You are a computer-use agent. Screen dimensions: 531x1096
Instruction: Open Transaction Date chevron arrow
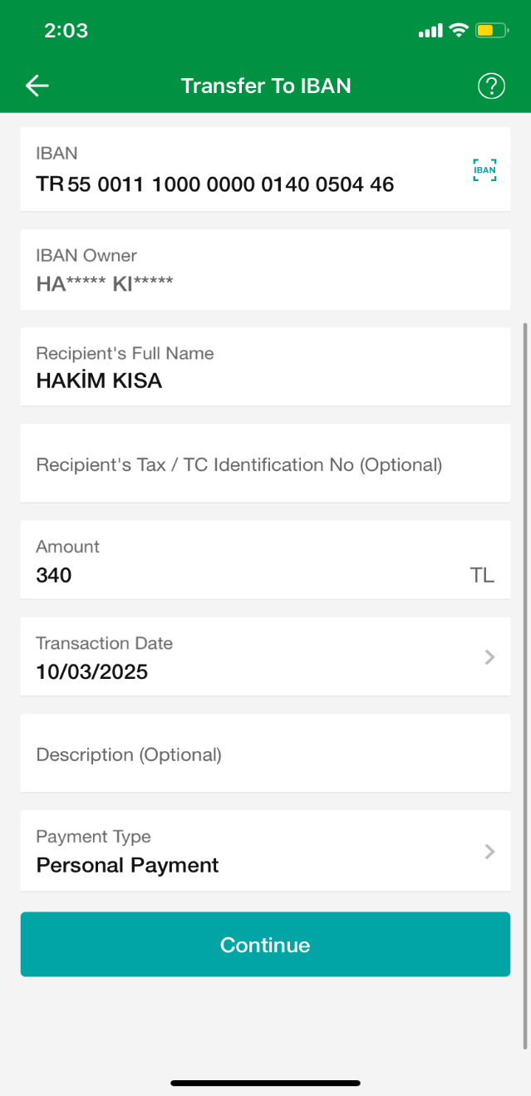(x=489, y=657)
